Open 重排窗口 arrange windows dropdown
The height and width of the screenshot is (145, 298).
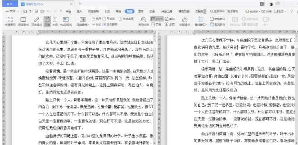[201, 21]
